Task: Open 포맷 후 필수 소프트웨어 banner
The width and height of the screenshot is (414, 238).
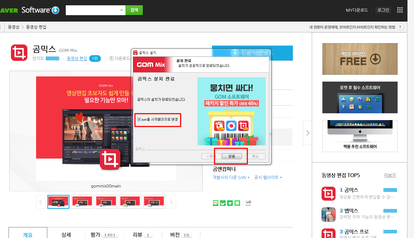Action: 360,97
